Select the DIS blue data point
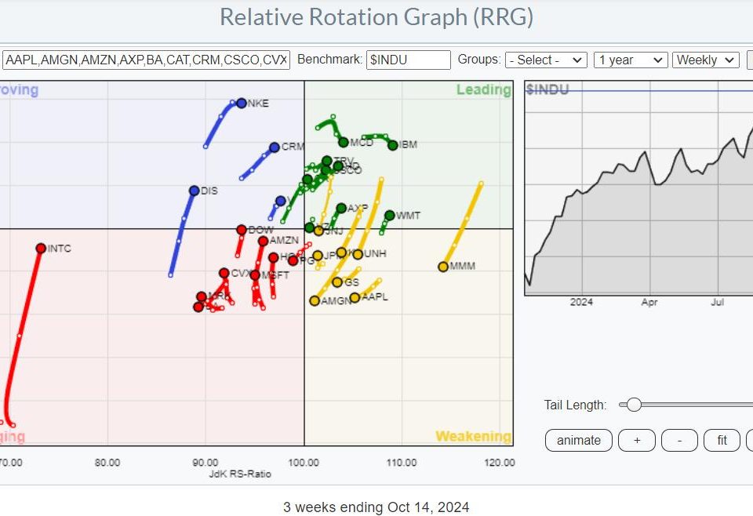 click(x=194, y=191)
